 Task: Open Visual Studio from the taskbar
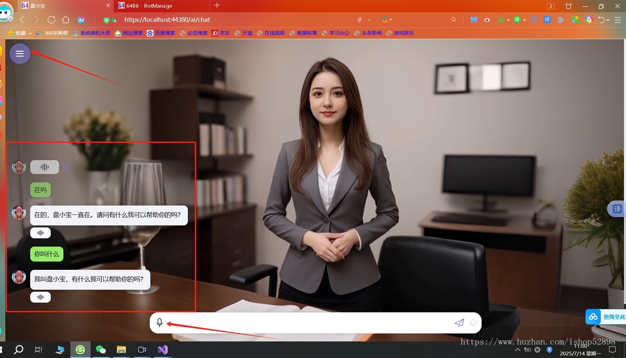(x=162, y=350)
